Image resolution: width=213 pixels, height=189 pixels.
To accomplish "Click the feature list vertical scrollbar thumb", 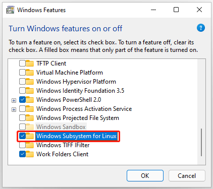I will 201,143.
